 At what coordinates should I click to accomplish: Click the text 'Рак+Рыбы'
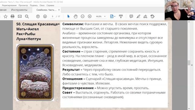(26, 34)
